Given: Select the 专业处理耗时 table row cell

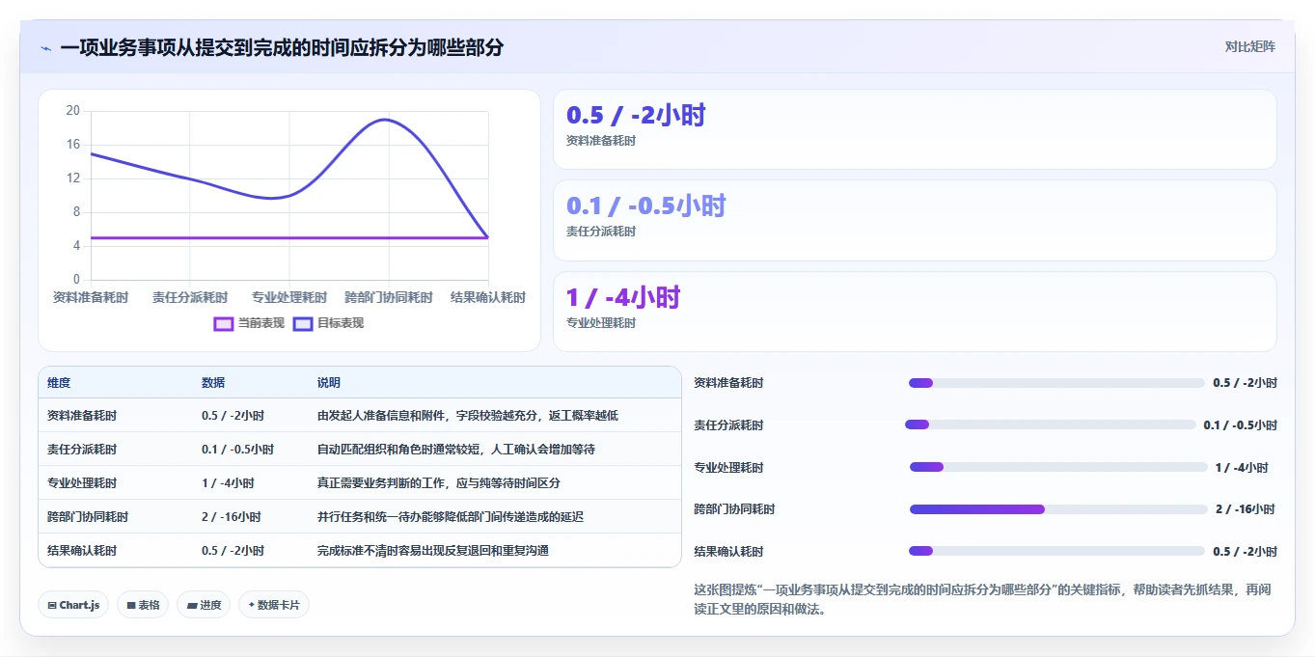Looking at the screenshot, I should coord(82,483).
